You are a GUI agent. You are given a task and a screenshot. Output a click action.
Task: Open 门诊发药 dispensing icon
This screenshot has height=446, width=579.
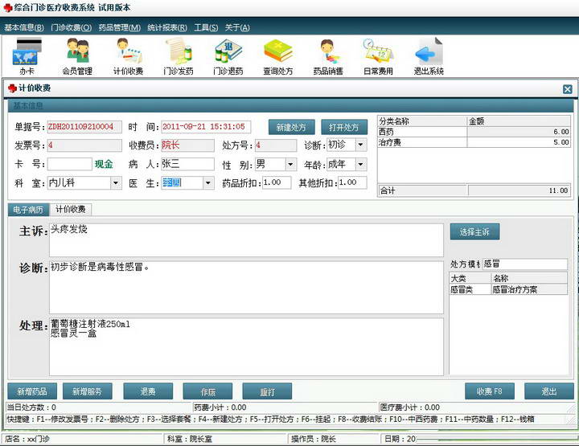(x=179, y=55)
